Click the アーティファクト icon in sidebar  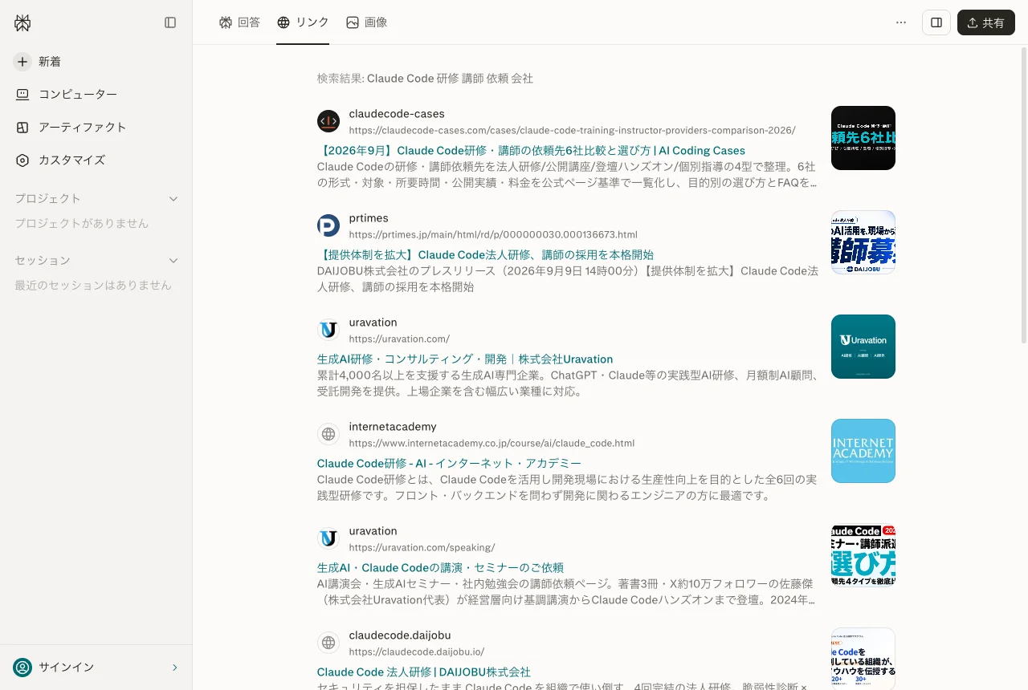(22, 127)
